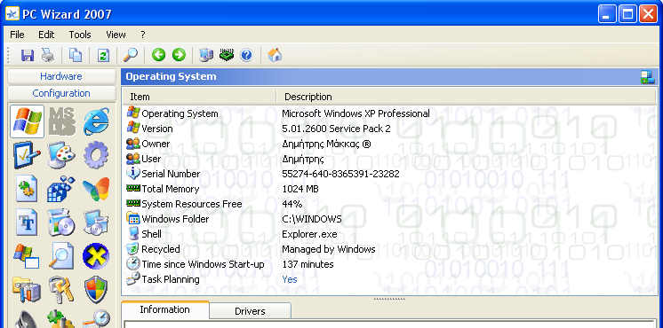The width and height of the screenshot is (663, 328).
Task: Select the computer with CD icon
Action: tap(96, 223)
